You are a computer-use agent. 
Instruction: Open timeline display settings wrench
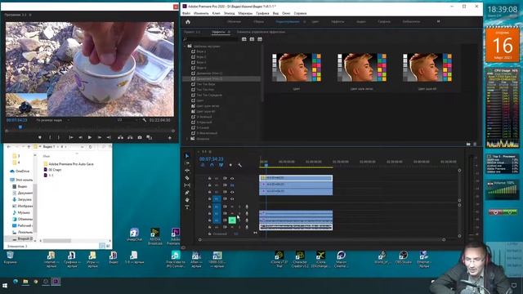click(239, 165)
